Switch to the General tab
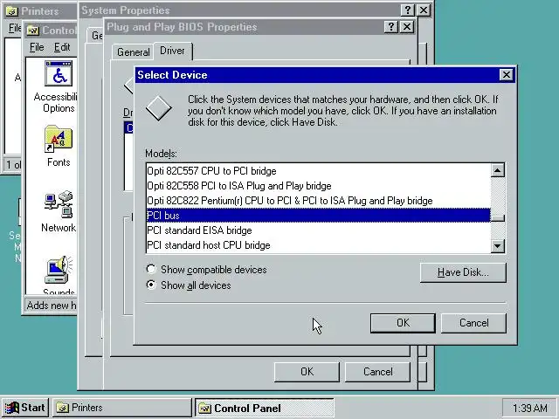The height and width of the screenshot is (419, 559). 133,52
